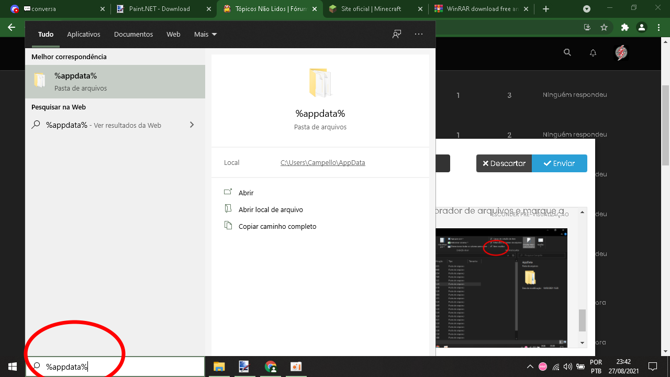The width and height of the screenshot is (670, 377).
Task: Close the WinRAR download tab
Action: pyautogui.click(x=526, y=9)
